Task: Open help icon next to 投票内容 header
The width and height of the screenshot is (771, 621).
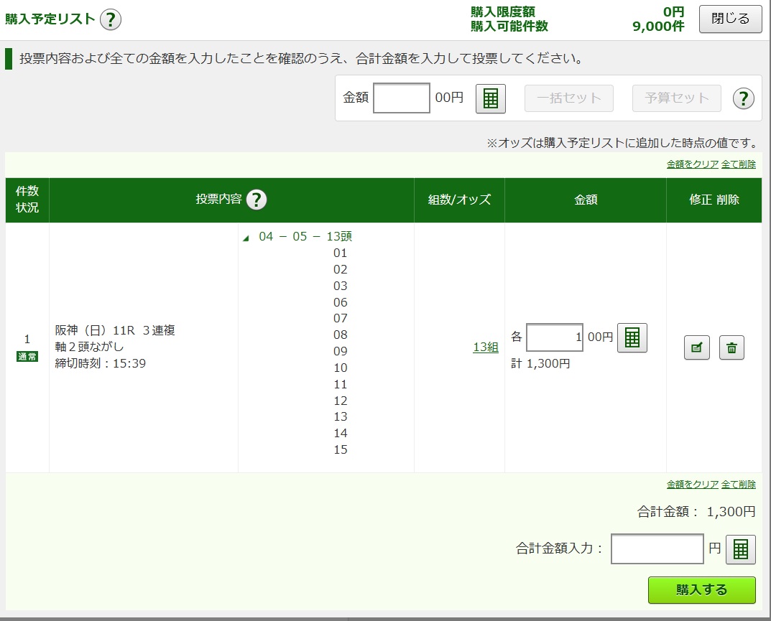Action: coord(257,200)
